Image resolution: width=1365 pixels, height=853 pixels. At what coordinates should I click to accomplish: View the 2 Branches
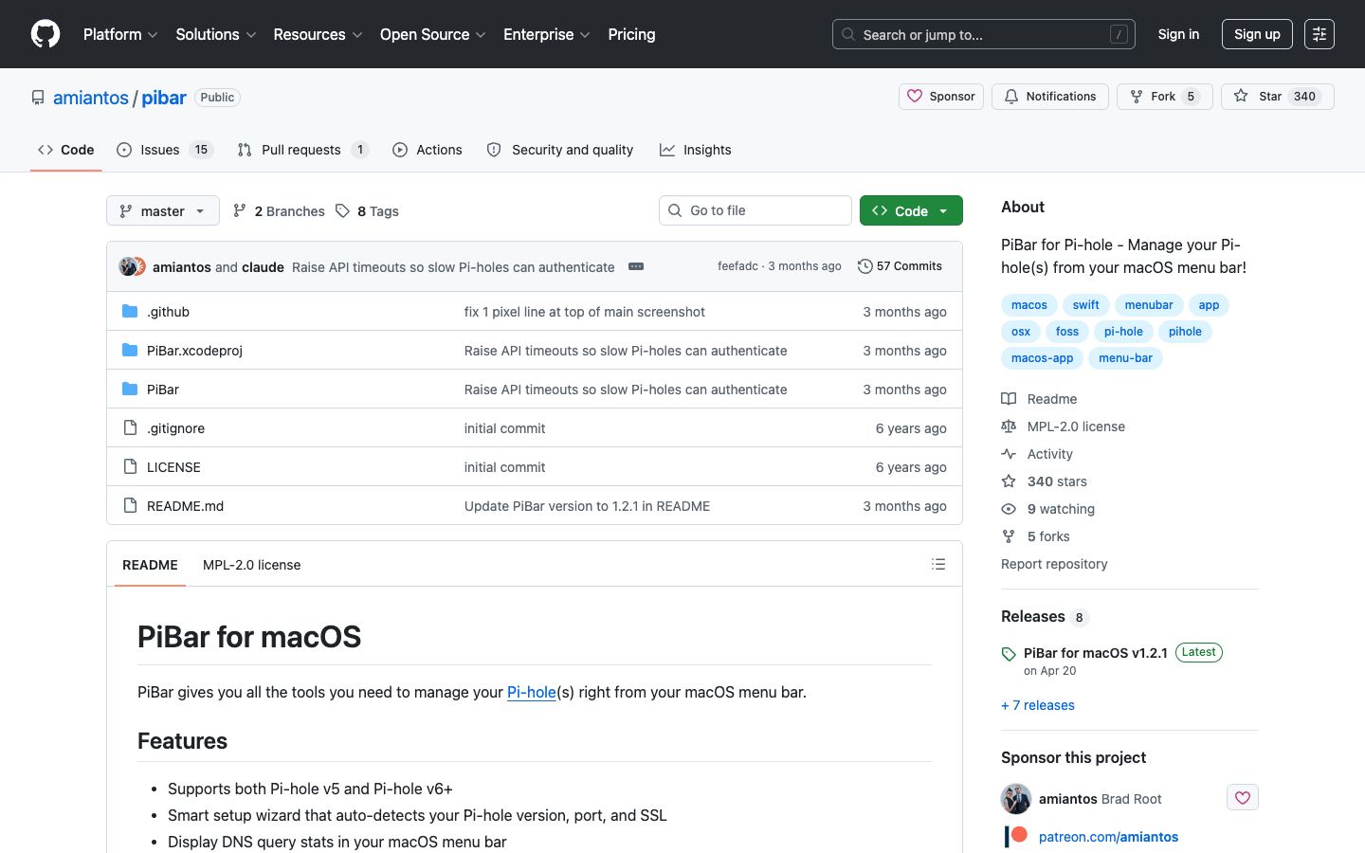point(279,211)
